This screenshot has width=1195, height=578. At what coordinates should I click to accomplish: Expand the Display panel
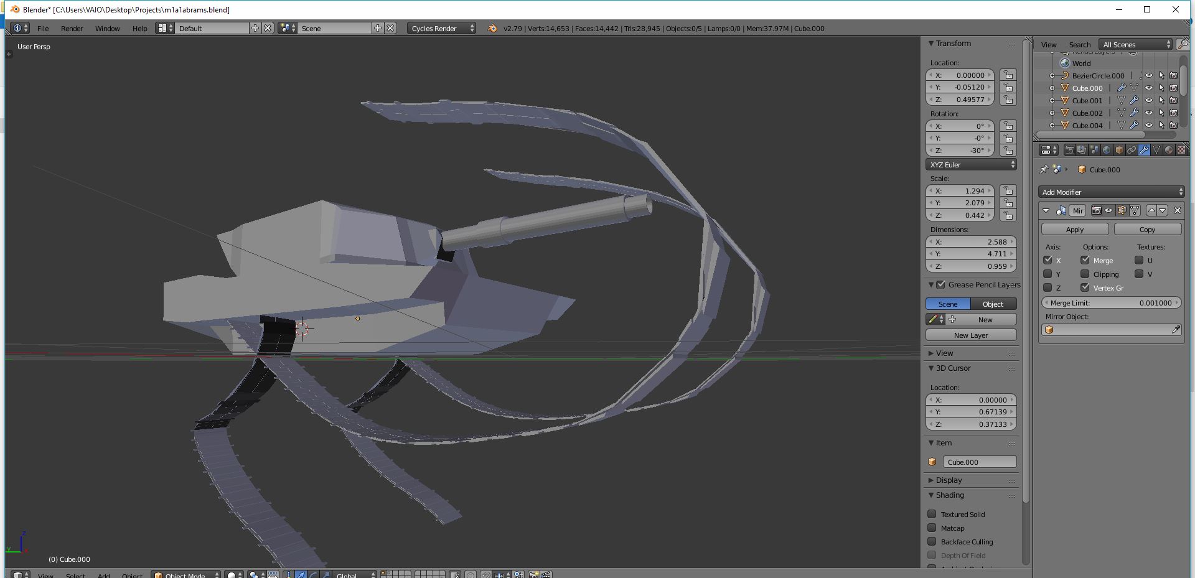931,480
